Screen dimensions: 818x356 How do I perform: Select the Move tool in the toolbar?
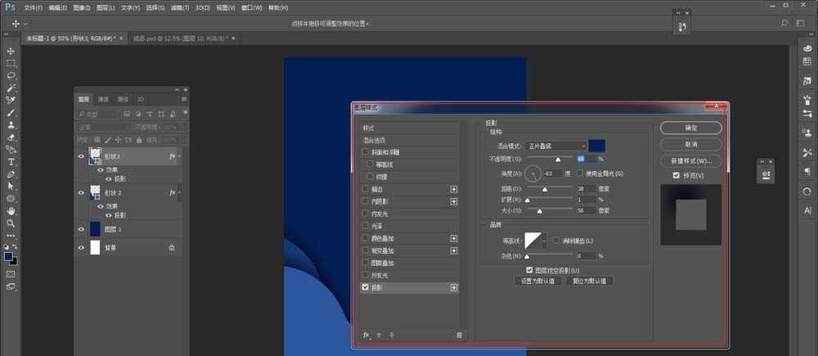tap(11, 51)
